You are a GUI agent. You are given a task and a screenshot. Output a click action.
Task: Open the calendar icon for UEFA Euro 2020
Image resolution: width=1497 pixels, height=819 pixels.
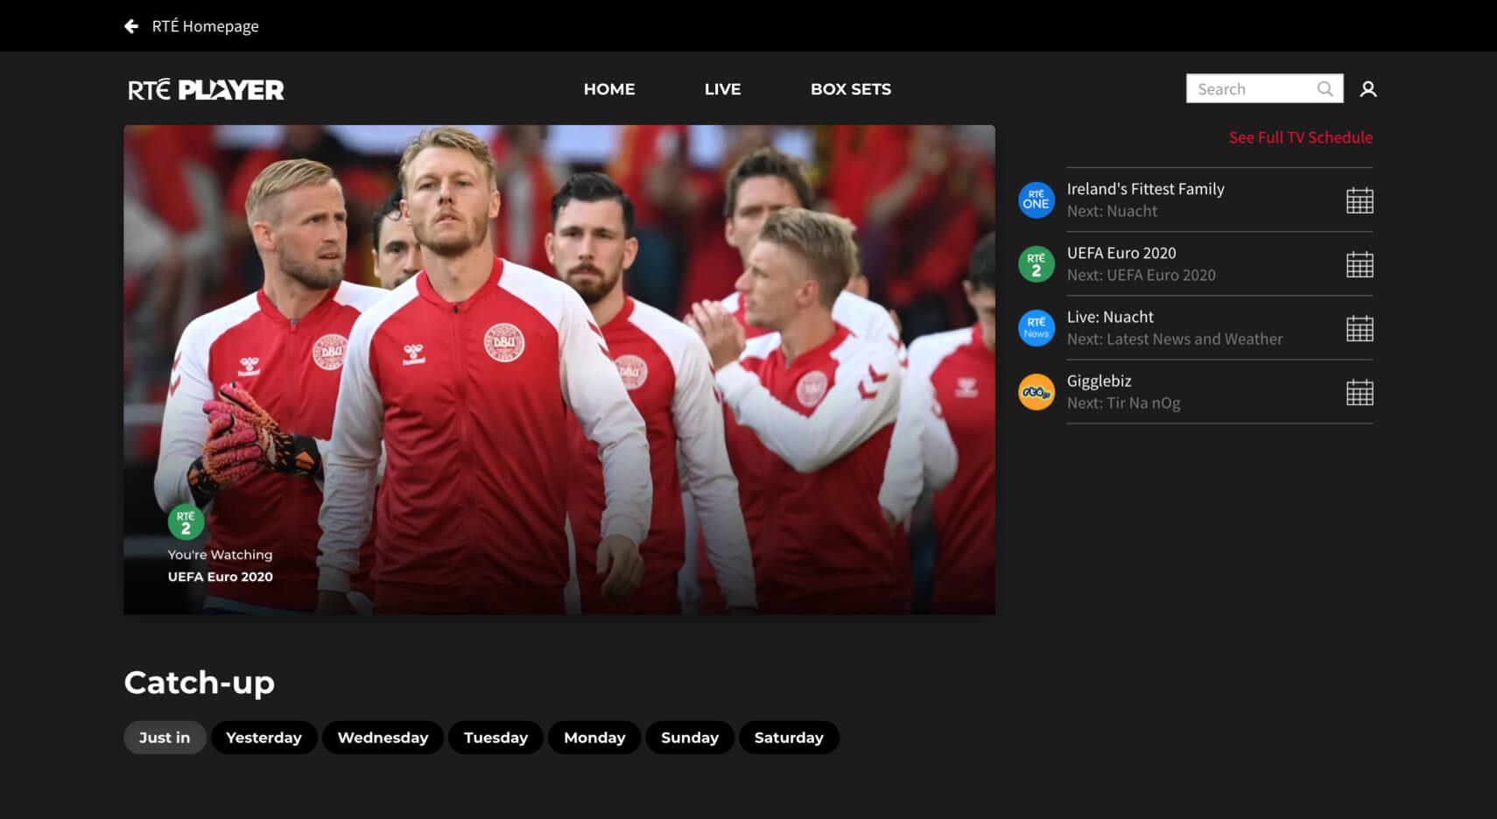(x=1360, y=263)
